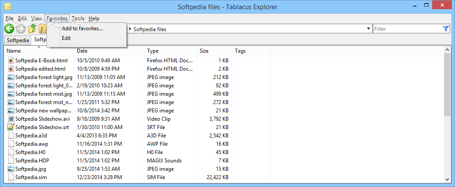The height and width of the screenshot is (187, 455).
Task: Go up one folder level icon
Action: click(x=32, y=29)
